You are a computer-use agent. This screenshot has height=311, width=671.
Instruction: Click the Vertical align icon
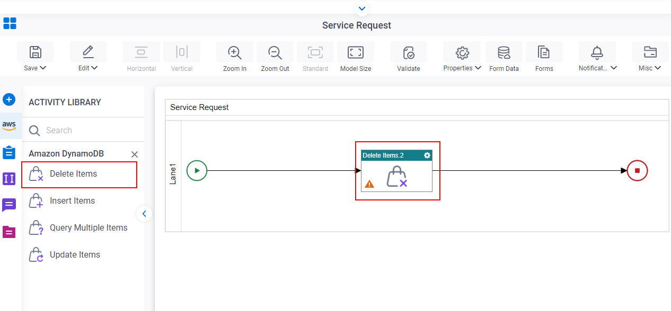coord(182,52)
